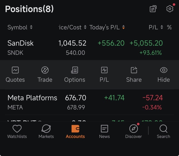Sort positions by Symbol

point(20,27)
